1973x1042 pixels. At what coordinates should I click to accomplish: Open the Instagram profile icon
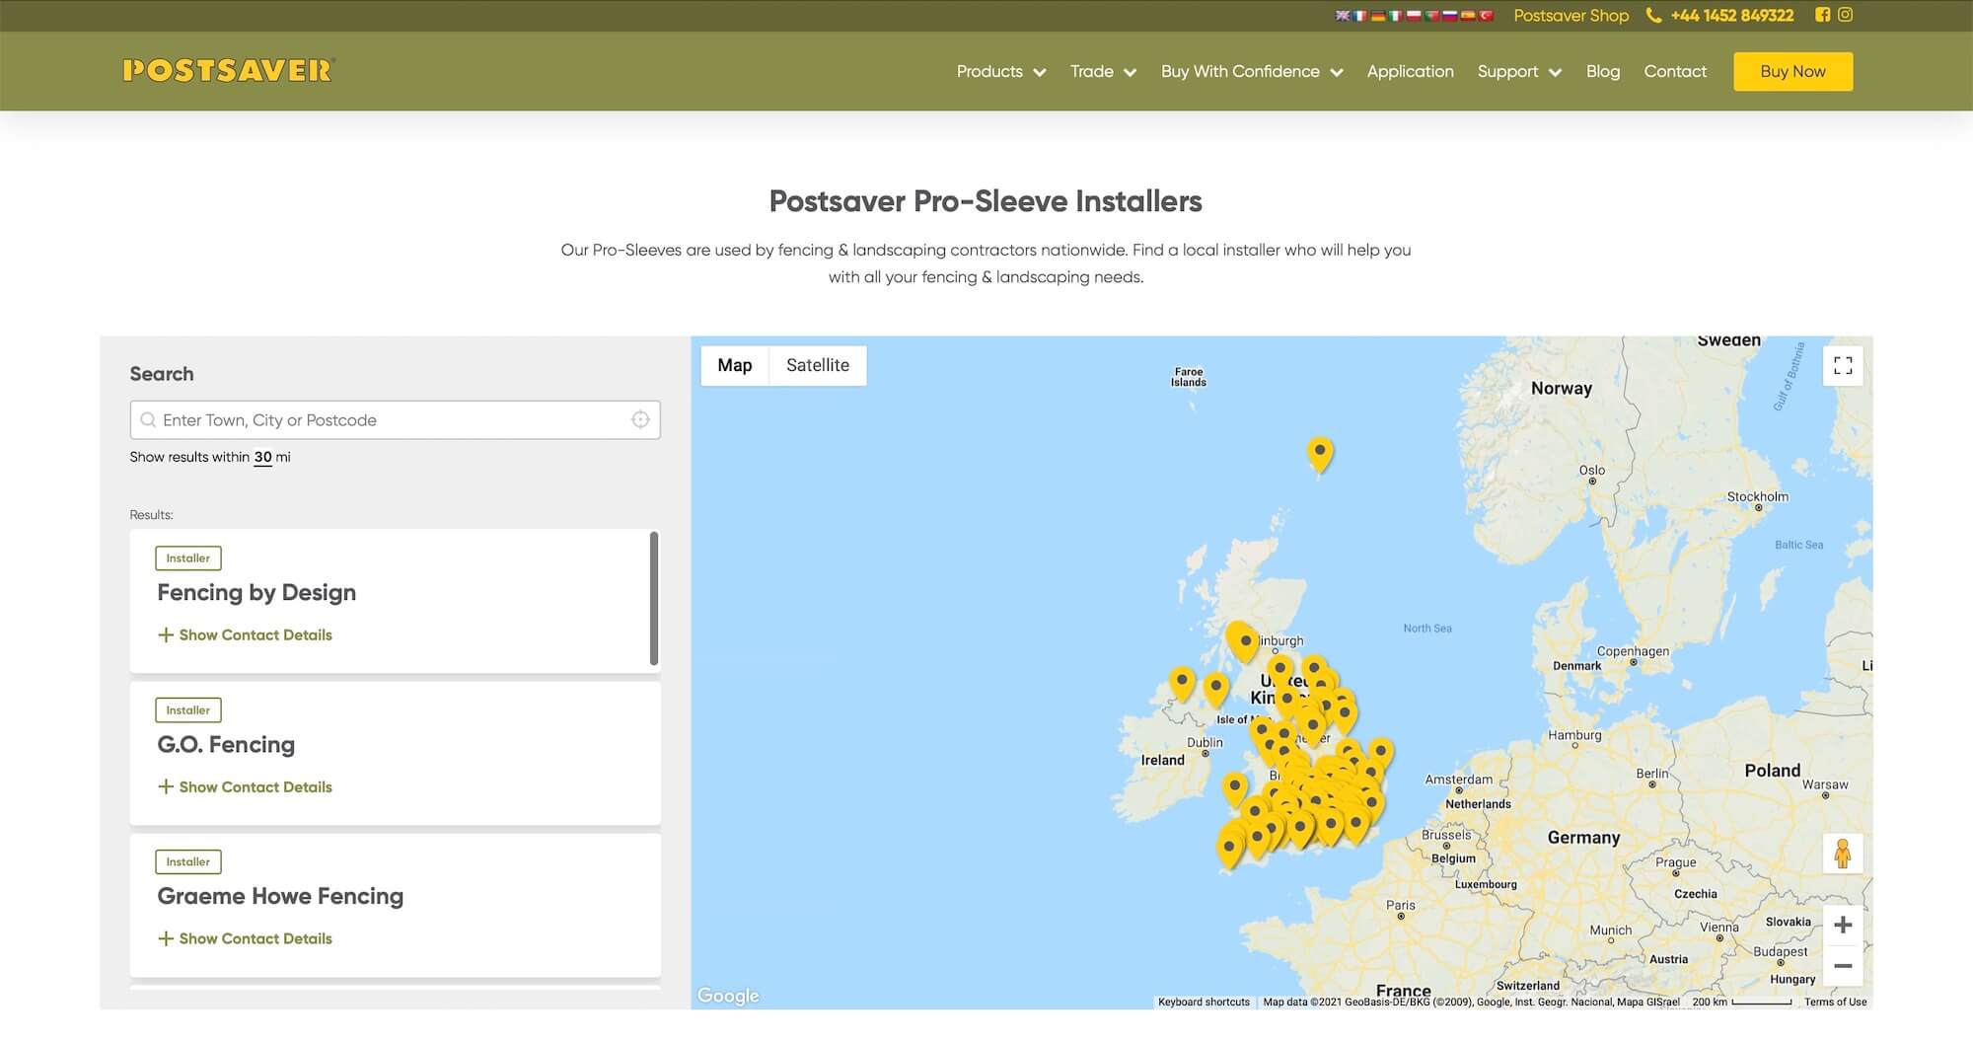pos(1845,15)
